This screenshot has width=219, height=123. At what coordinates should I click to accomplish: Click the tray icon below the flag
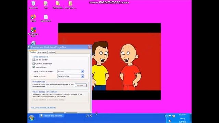pyautogui.click(x=170, y=121)
